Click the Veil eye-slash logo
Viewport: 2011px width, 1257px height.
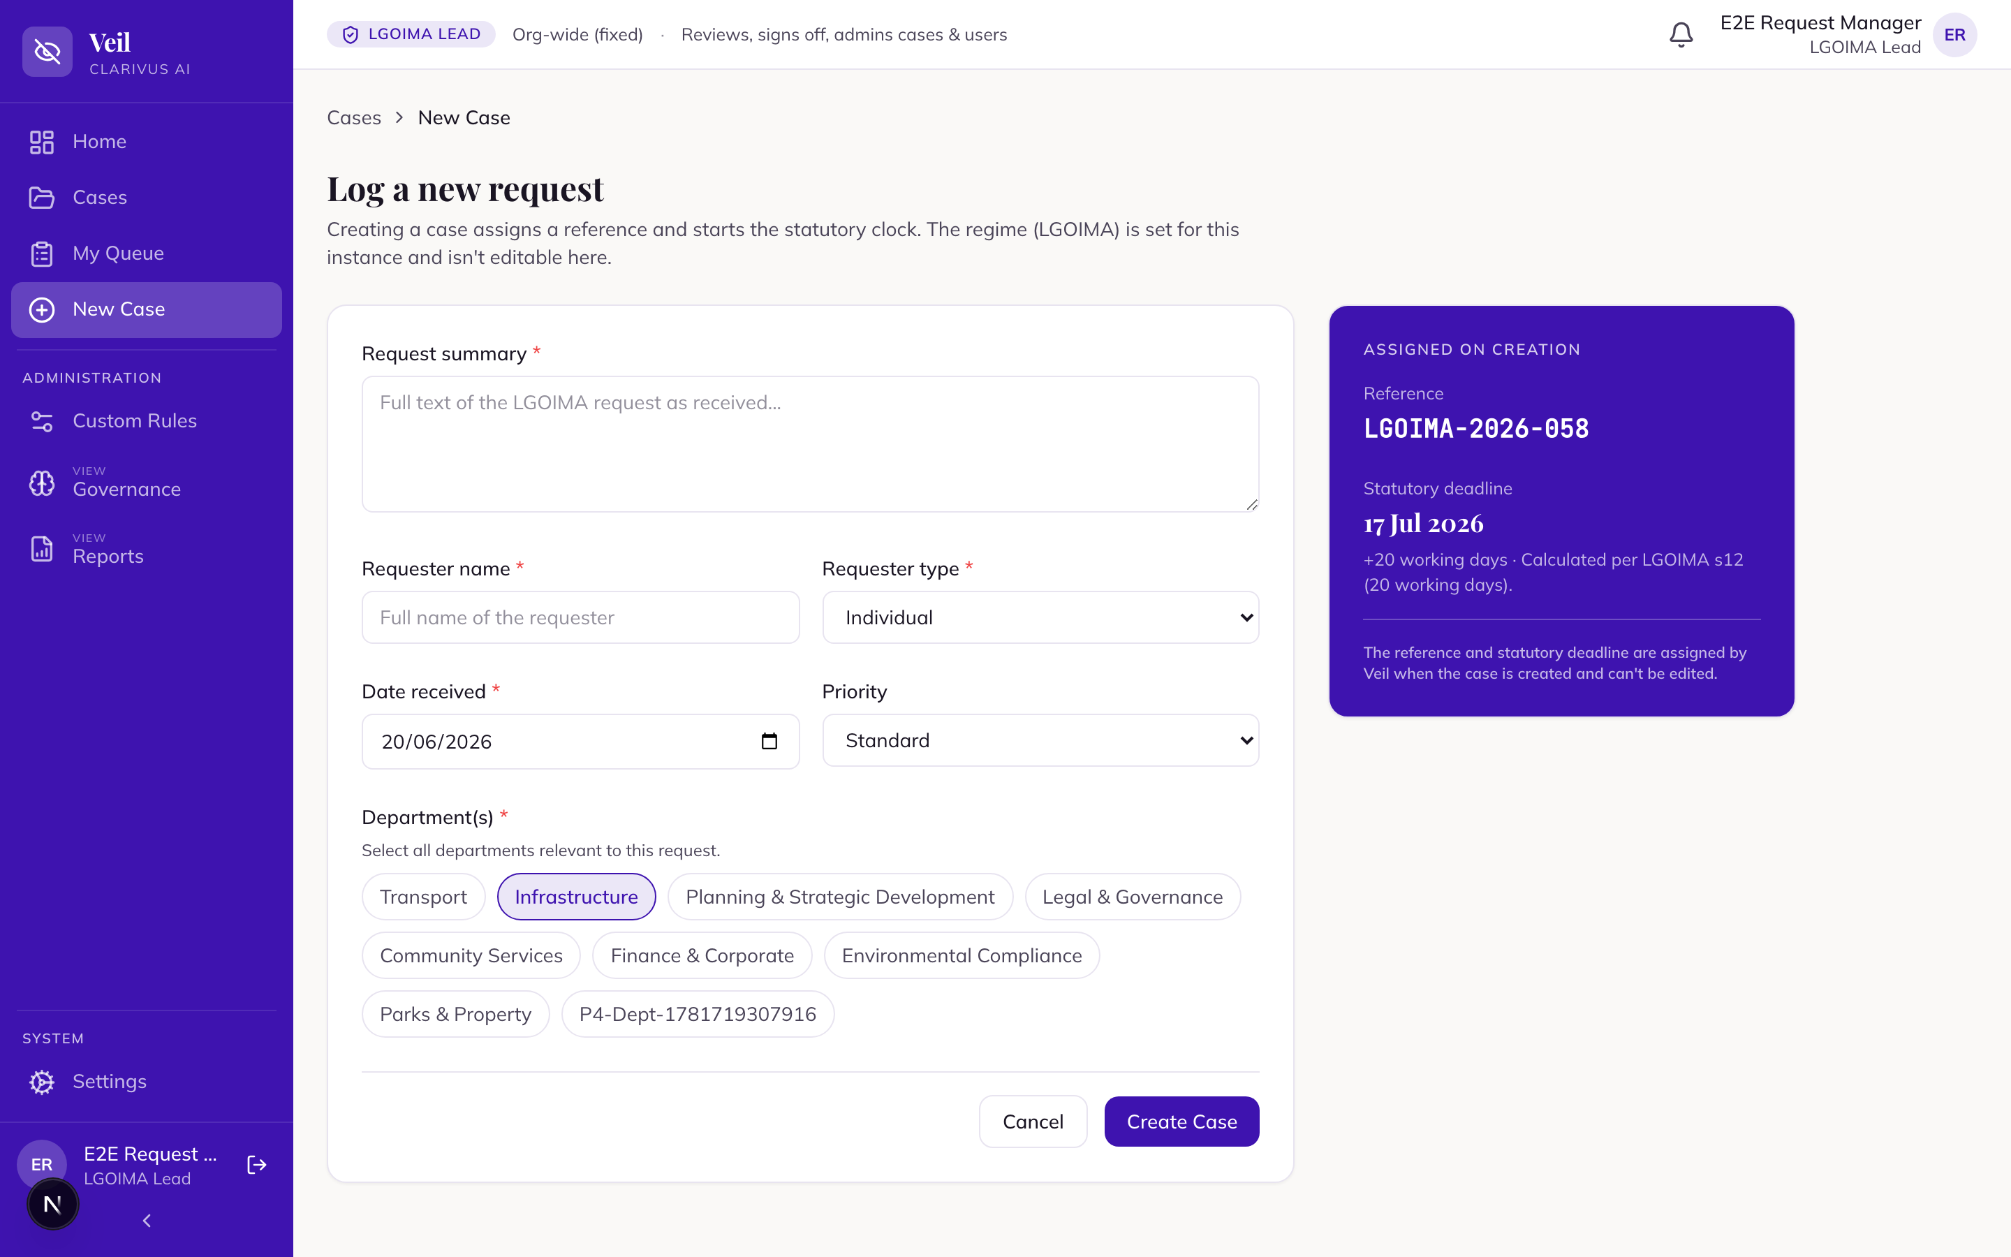point(47,52)
